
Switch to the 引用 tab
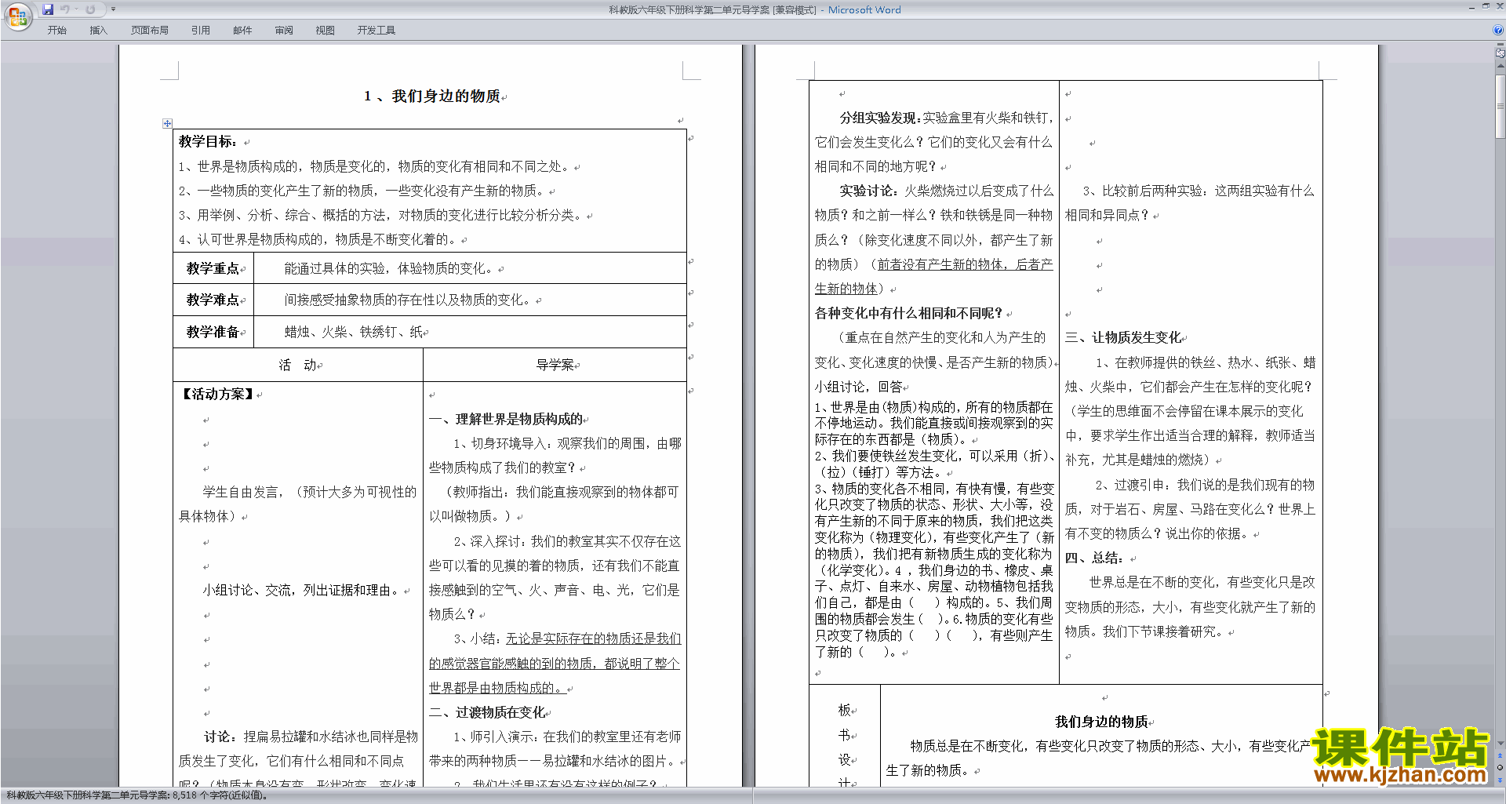tap(201, 31)
